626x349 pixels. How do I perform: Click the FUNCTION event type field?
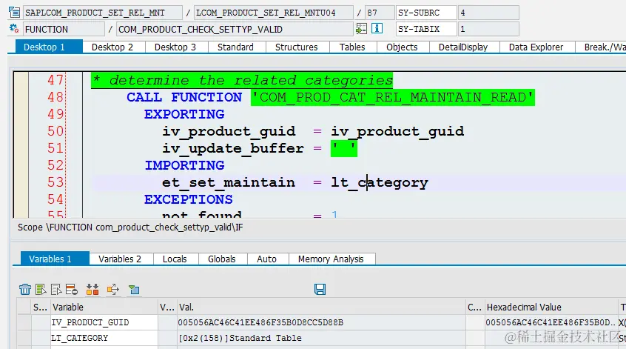[x=64, y=29]
